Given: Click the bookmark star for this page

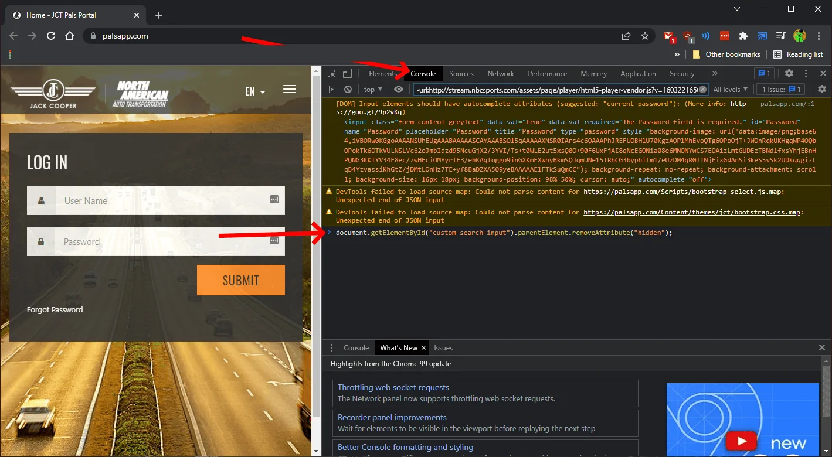Looking at the screenshot, I should [x=645, y=36].
